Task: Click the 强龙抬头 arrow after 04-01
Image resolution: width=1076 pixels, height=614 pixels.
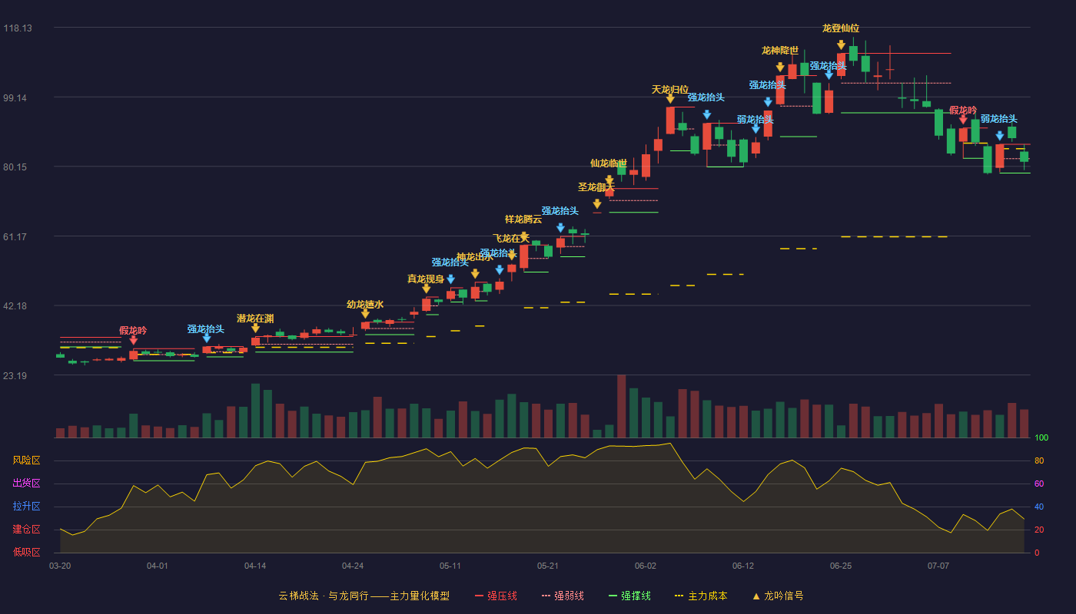Action: pos(206,338)
